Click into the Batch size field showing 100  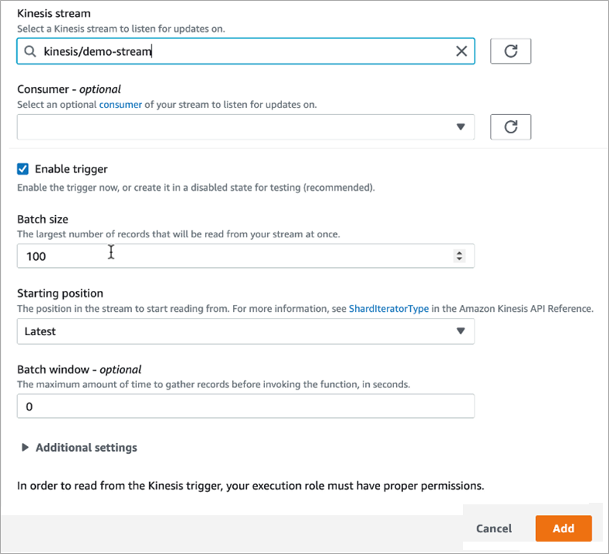tap(245, 256)
